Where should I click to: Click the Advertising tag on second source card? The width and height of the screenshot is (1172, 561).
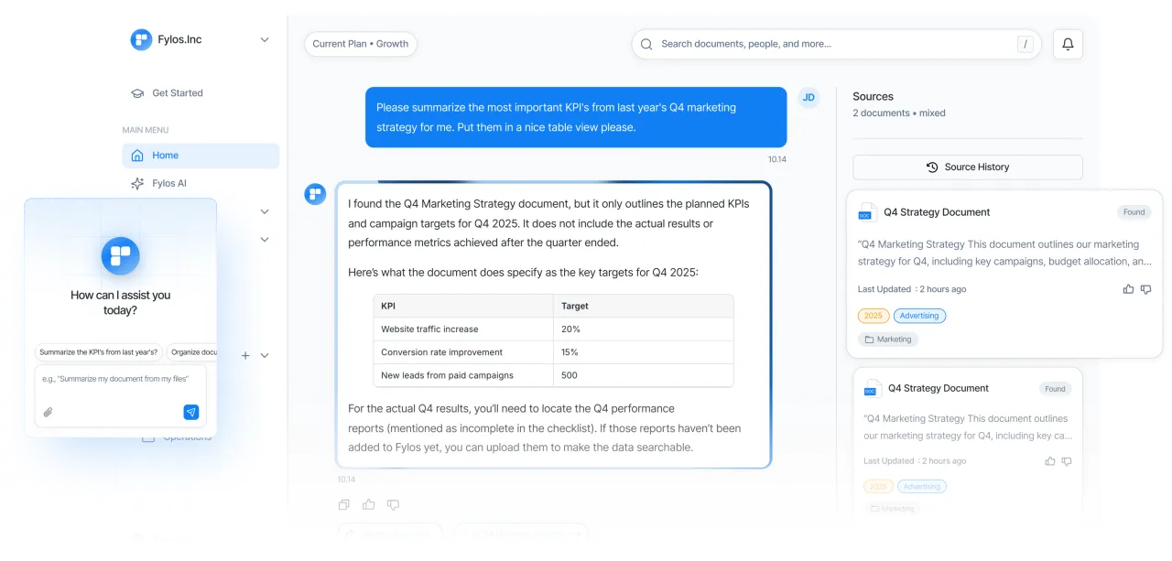pos(922,487)
